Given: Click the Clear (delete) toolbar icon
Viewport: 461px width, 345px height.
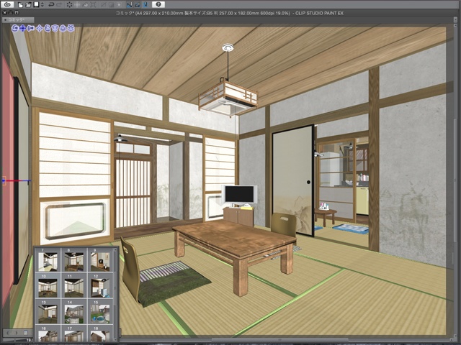Looking at the screenshot, I should pyautogui.click(x=69, y=4).
